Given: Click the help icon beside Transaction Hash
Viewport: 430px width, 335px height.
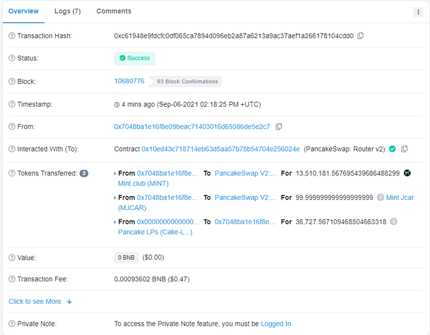Looking at the screenshot, I should (x=12, y=36).
